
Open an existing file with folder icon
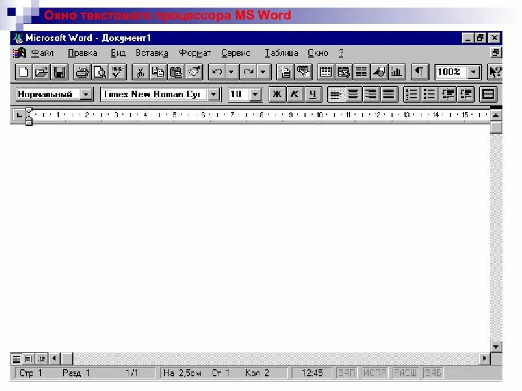coord(42,72)
